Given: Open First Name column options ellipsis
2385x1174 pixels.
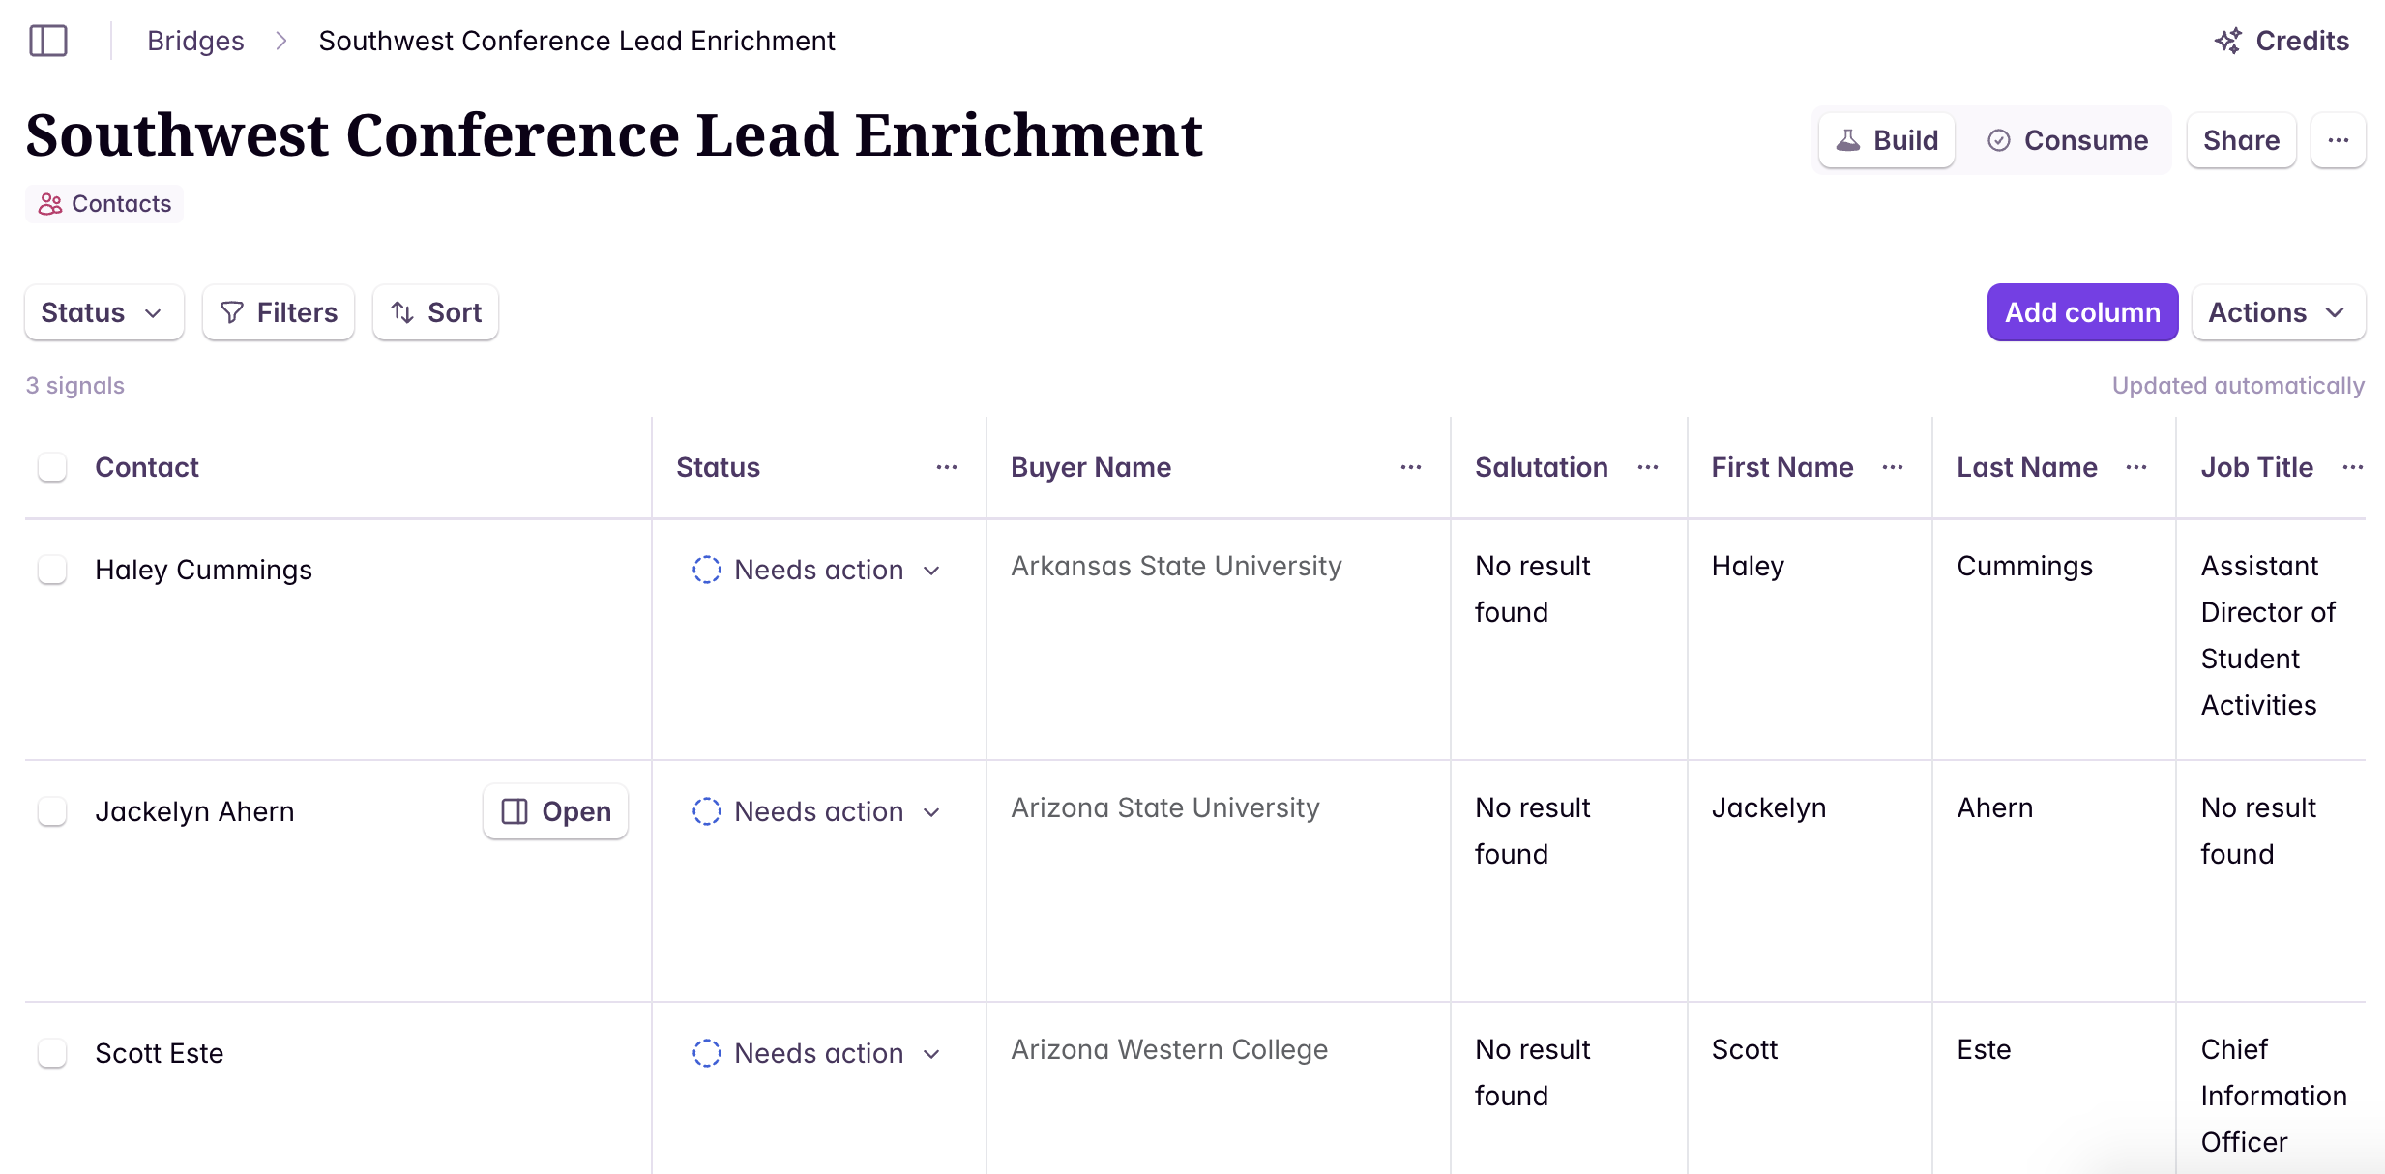Looking at the screenshot, I should (1893, 467).
